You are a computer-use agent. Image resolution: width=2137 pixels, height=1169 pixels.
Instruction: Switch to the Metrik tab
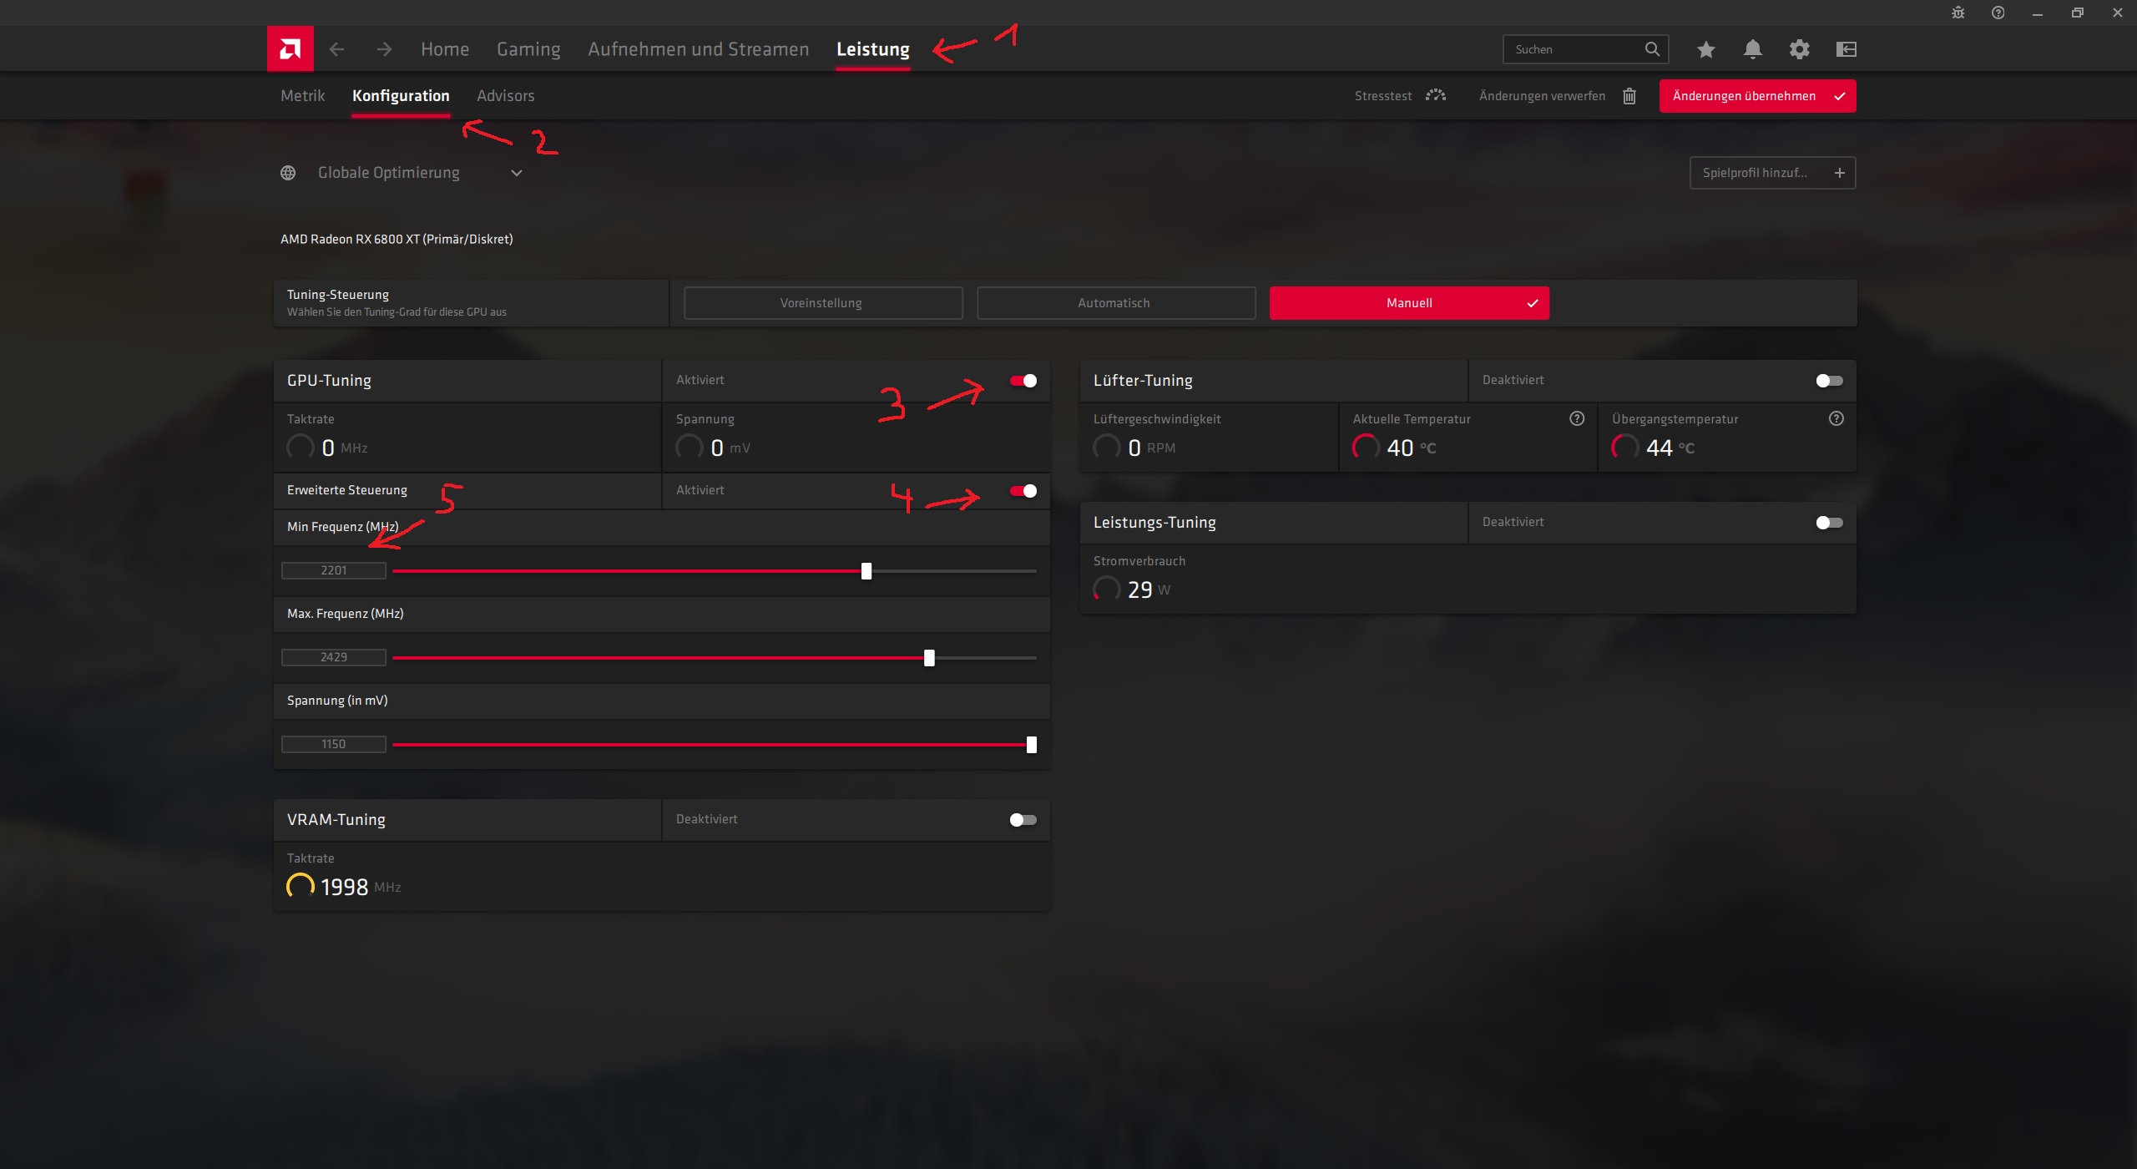pyautogui.click(x=302, y=96)
